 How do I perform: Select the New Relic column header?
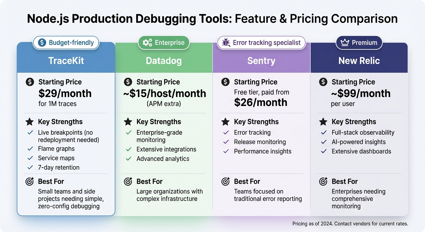pos(359,61)
